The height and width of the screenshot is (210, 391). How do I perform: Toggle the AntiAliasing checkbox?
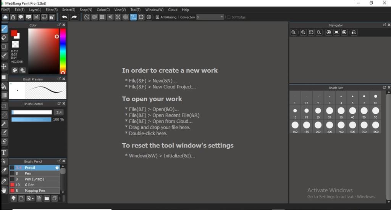[157, 17]
